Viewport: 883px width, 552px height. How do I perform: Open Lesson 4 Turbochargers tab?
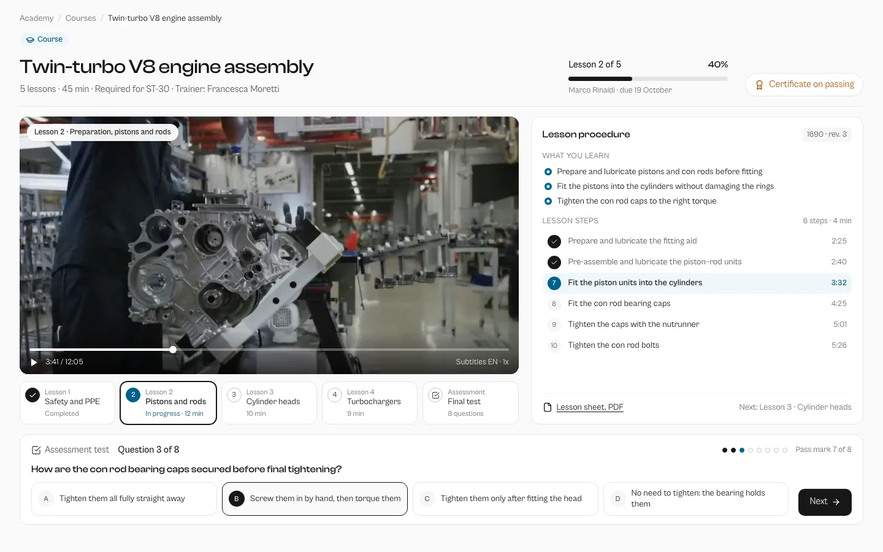pos(370,403)
